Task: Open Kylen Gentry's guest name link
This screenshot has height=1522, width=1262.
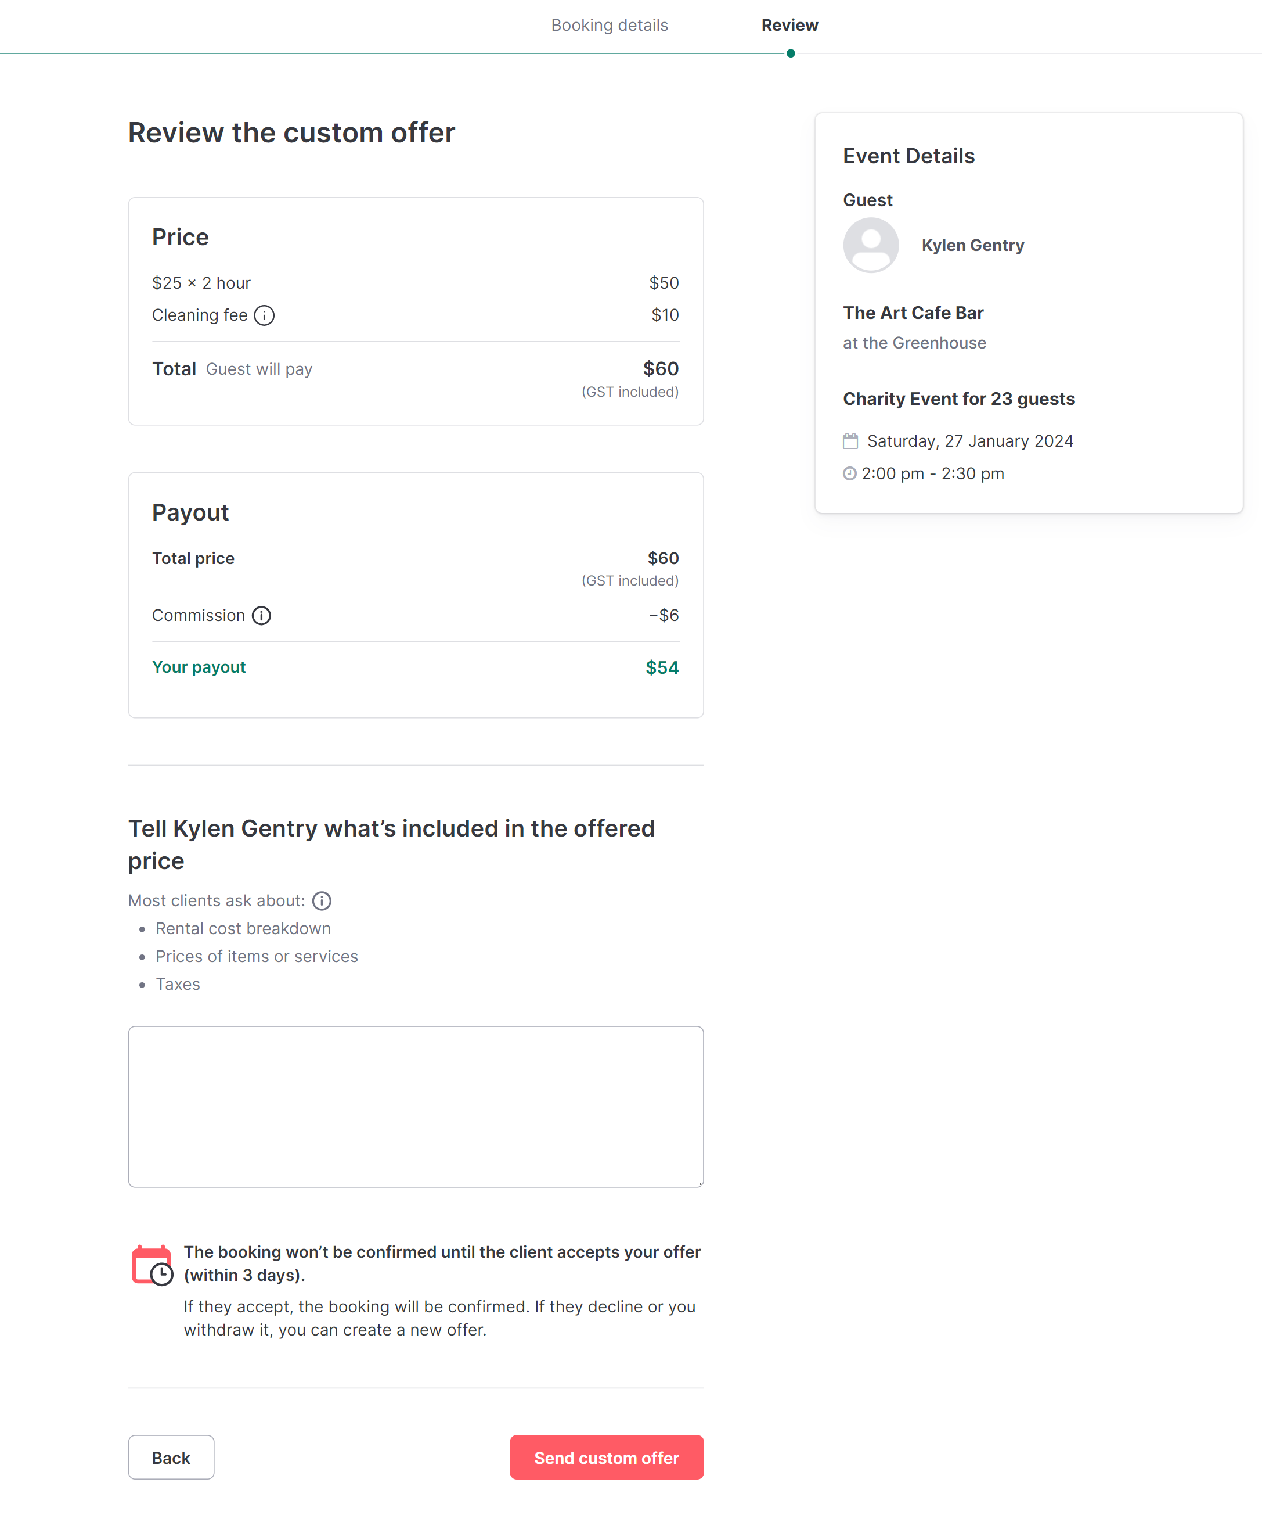Action: coord(972,245)
